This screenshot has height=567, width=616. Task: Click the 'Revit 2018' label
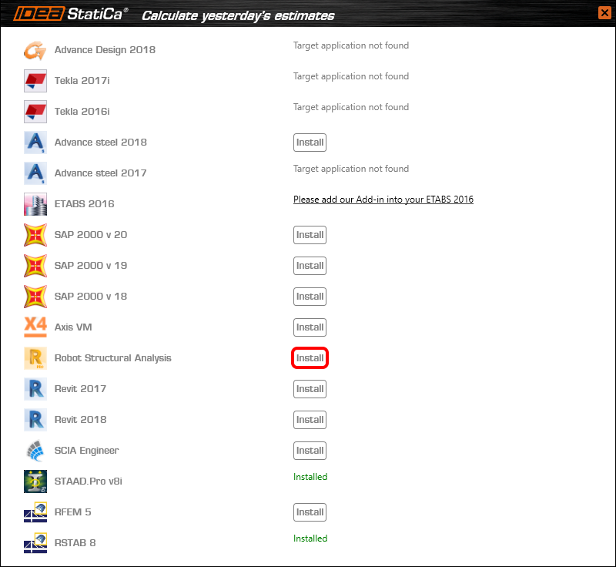click(x=81, y=420)
